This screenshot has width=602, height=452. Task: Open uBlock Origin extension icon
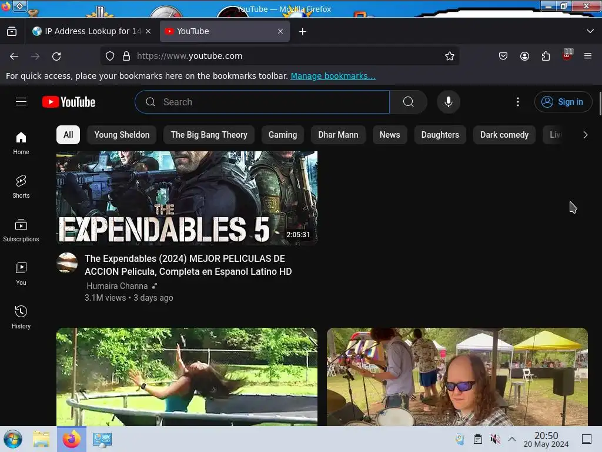[567, 55]
